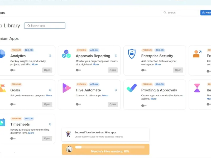This screenshot has width=211, height=158.
Task: Open the Approvals Reporting app
Action: pyautogui.click(x=113, y=70)
